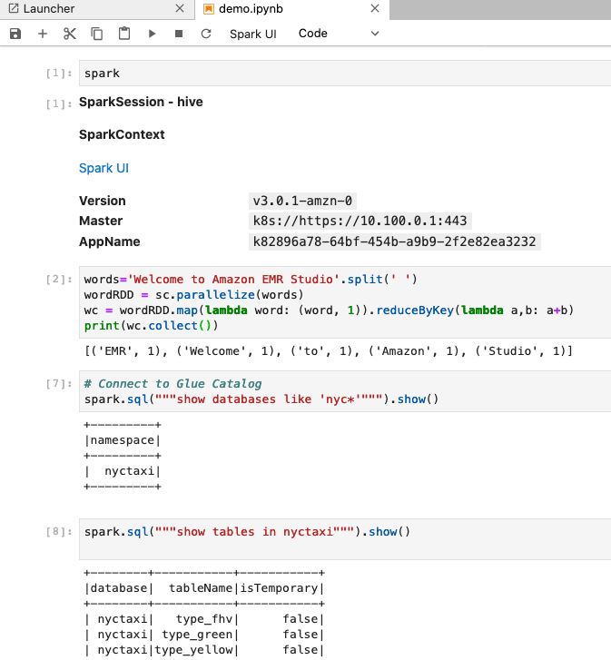Click the 'SparkSession - hive' heading
The height and width of the screenshot is (660, 611).
click(141, 102)
